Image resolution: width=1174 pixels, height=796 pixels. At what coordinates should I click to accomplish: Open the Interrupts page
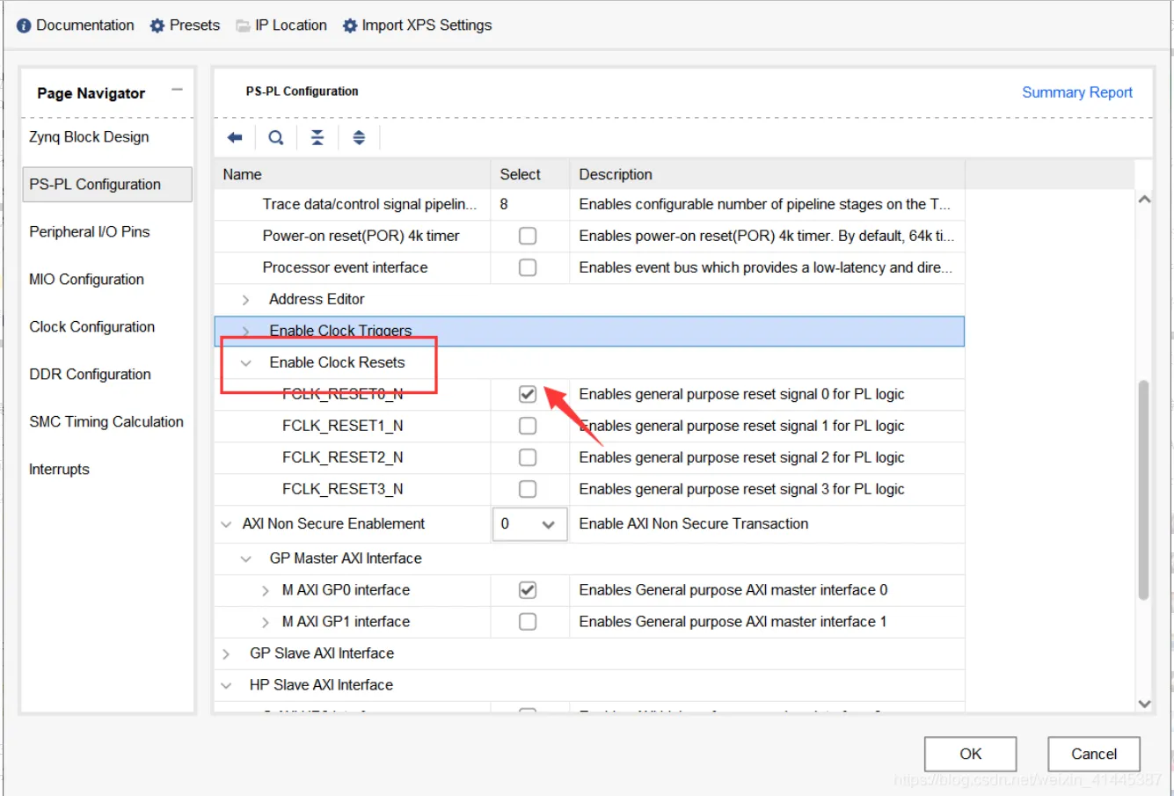[x=59, y=470]
